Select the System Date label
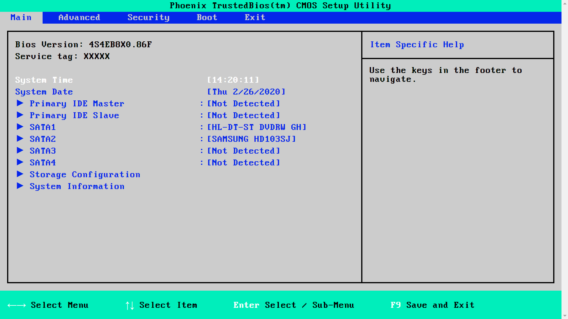Screen dimensions: 568x319 (44, 92)
